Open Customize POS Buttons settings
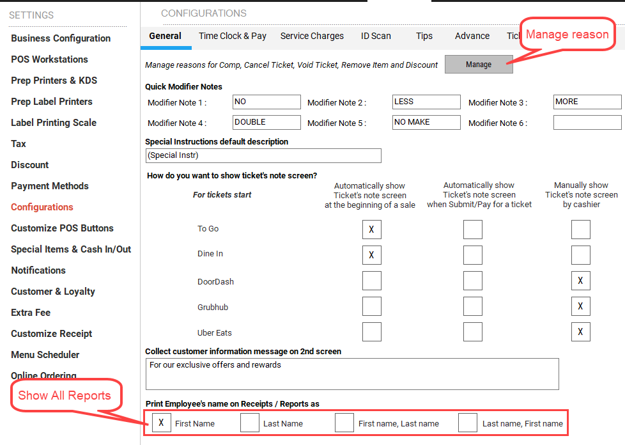 click(62, 228)
